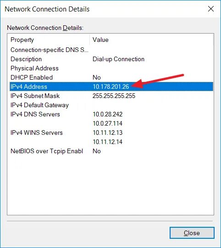Select the DHCP Enabled row
This screenshot has width=221, height=248.
point(111,77)
